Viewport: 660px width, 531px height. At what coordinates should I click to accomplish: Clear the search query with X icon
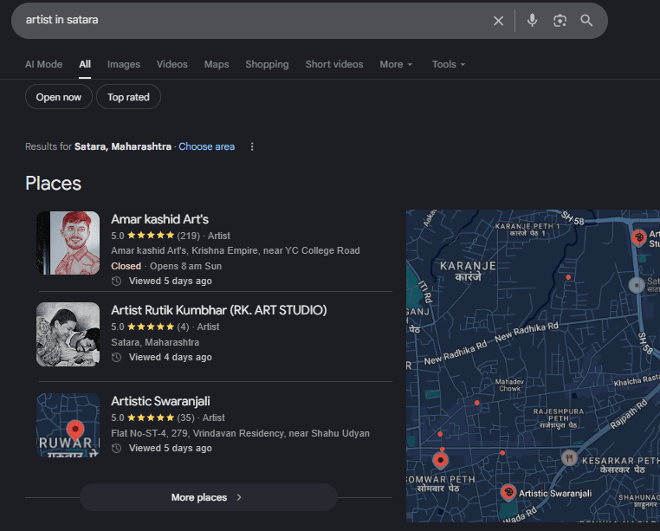[498, 21]
